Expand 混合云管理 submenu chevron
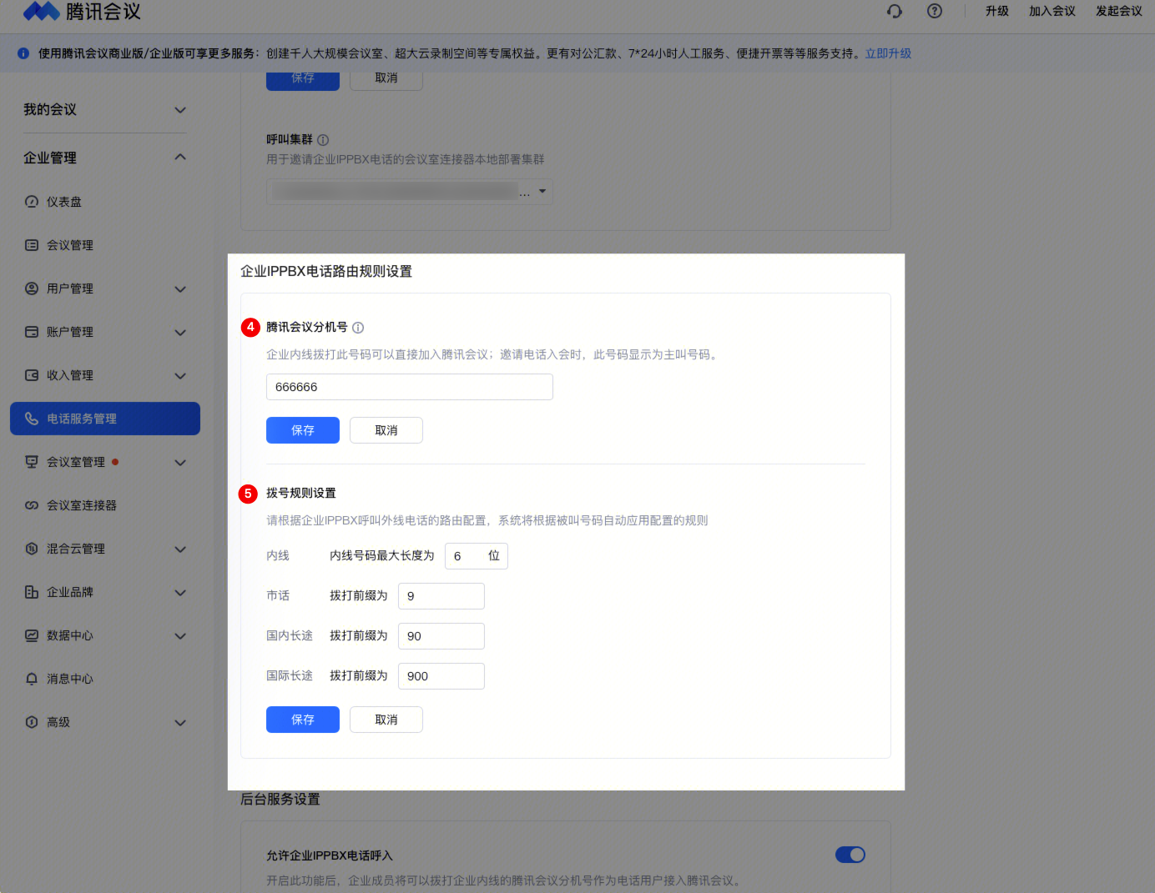The height and width of the screenshot is (893, 1155). 180,549
